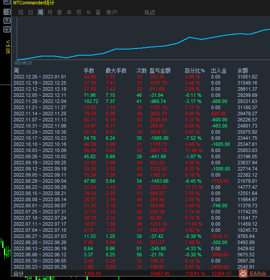
Task: Select the M tab
Action: pos(88,12)
